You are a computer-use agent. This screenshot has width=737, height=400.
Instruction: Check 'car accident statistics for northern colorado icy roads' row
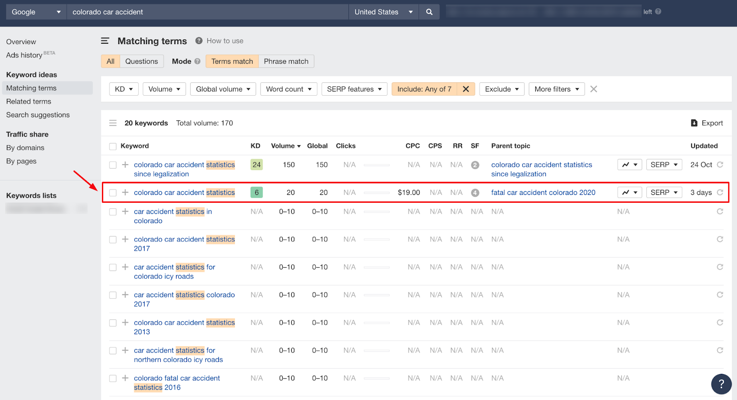point(113,350)
